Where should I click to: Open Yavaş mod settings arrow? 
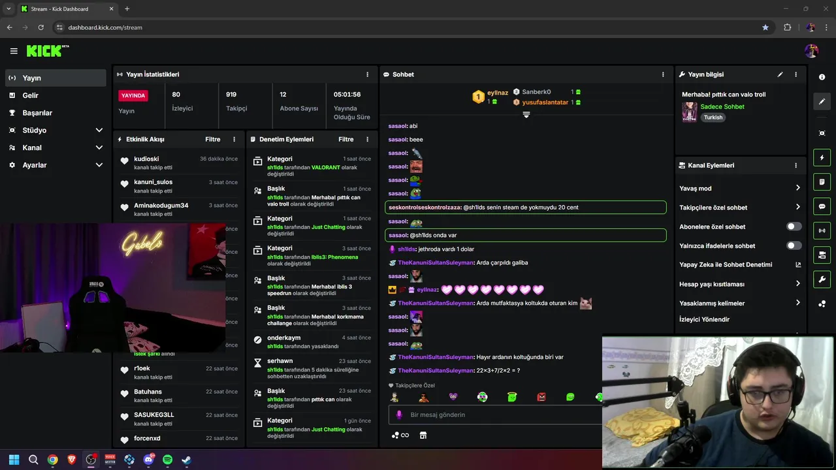[x=797, y=188]
